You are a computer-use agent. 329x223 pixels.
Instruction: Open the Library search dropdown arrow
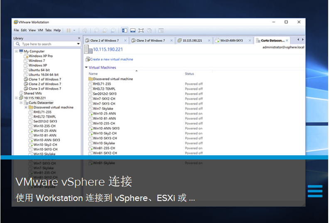[x=78, y=44]
